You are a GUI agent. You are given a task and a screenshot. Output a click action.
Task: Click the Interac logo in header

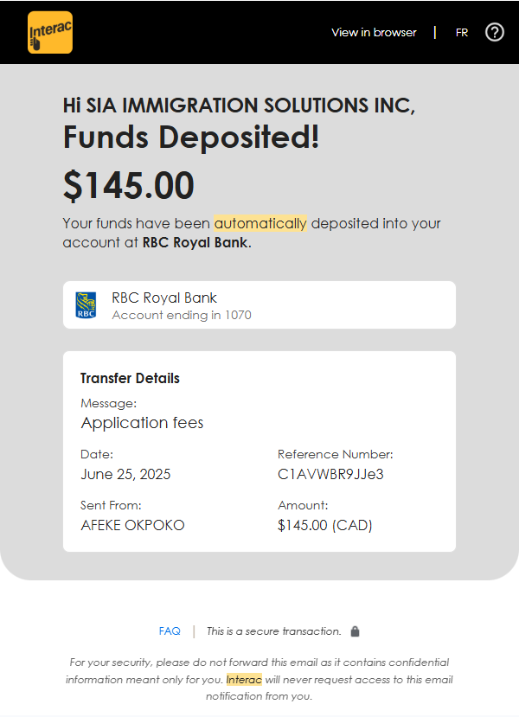[50, 33]
